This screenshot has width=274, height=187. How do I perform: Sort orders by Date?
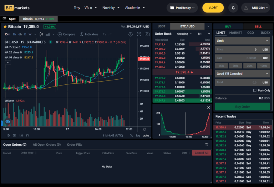tap(186, 153)
